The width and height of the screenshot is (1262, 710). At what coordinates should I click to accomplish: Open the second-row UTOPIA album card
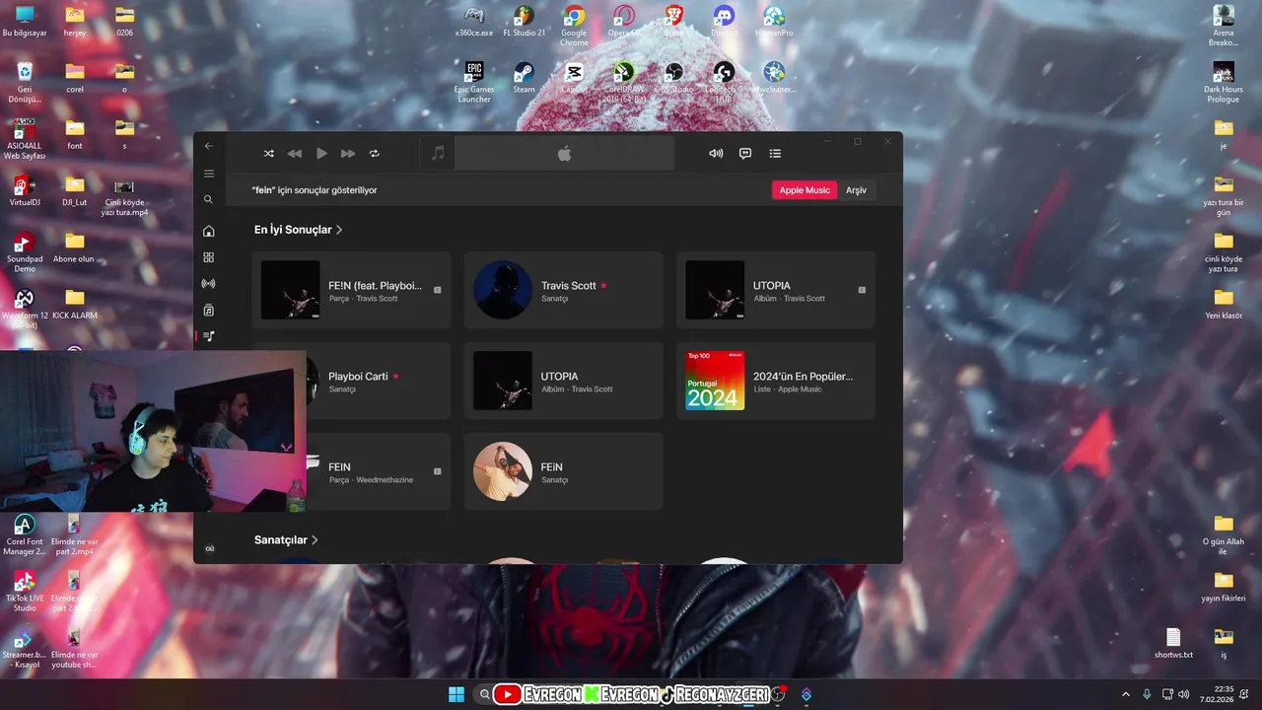point(563,381)
